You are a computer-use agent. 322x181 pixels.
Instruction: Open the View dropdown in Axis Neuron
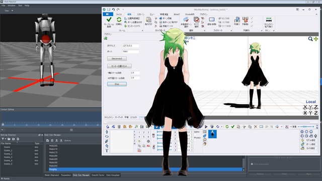[9, 11]
